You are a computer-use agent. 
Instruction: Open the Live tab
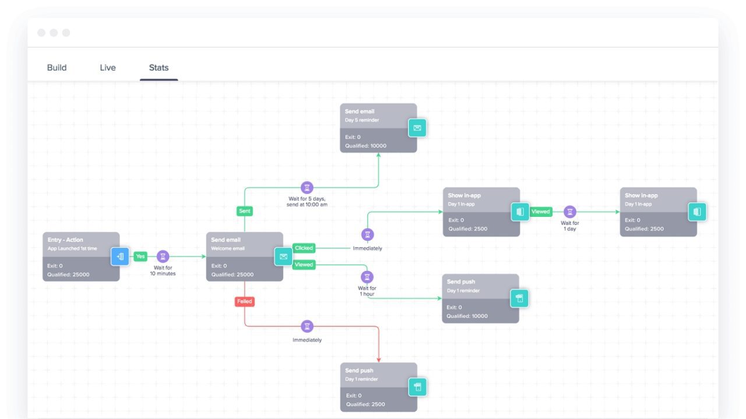coord(108,68)
